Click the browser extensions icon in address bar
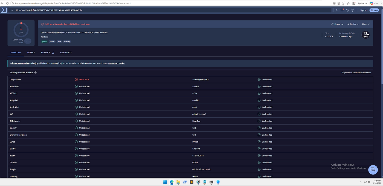The image size is (383, 186). pos(335,3)
